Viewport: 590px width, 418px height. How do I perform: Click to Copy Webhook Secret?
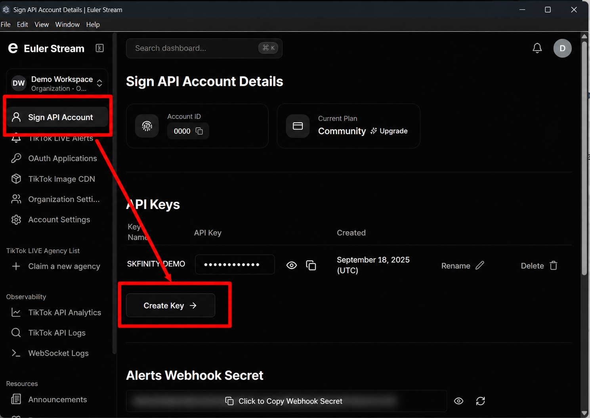click(x=286, y=401)
